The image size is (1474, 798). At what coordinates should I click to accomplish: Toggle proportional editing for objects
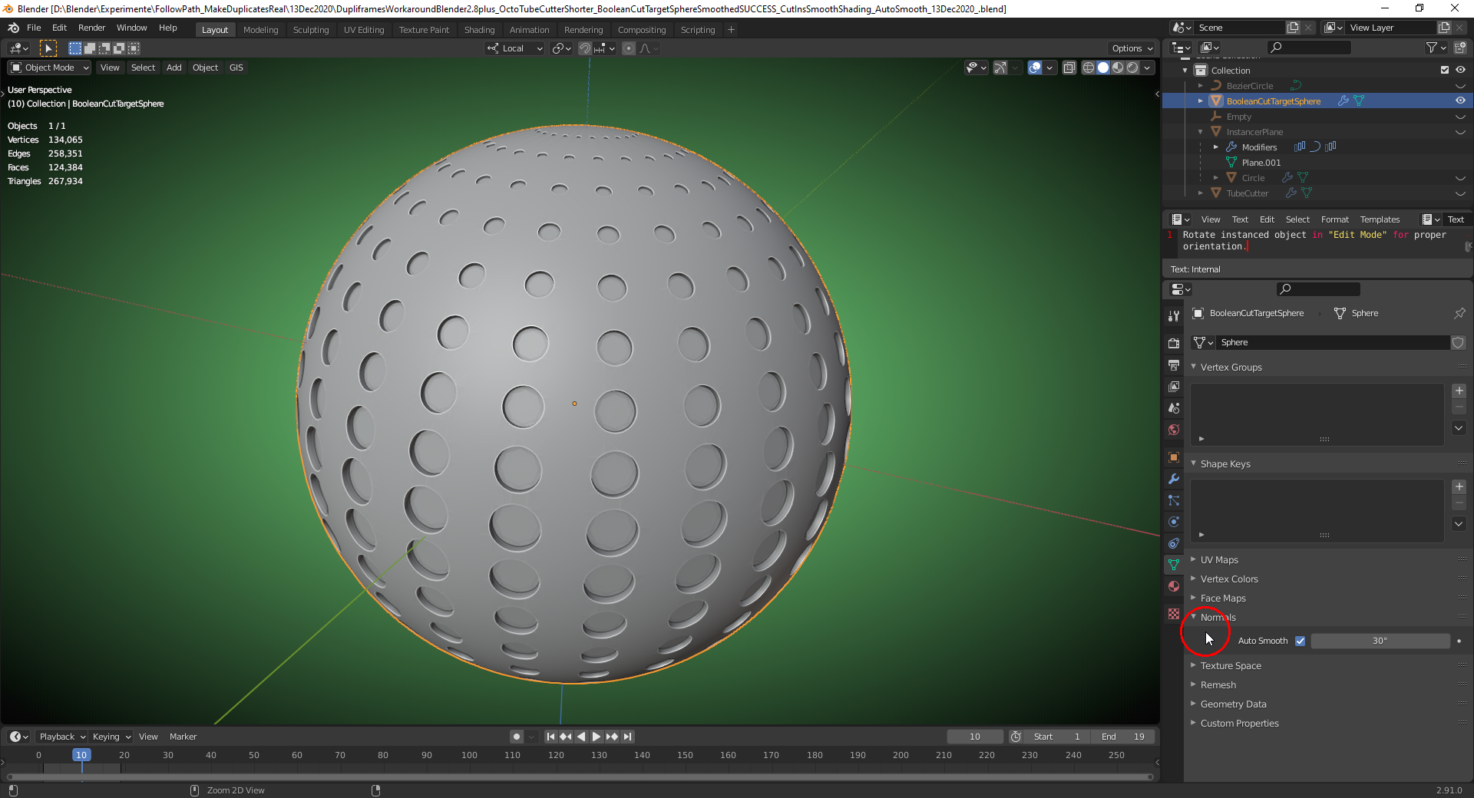(629, 48)
